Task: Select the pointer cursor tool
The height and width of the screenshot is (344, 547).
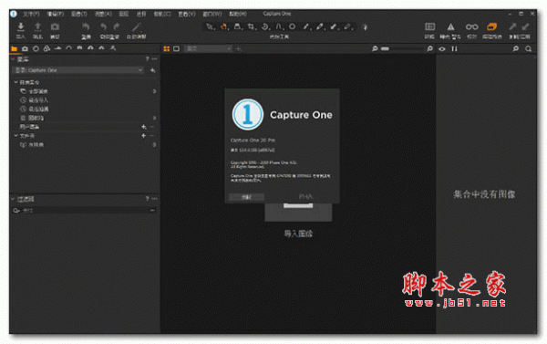Action: click(210, 26)
